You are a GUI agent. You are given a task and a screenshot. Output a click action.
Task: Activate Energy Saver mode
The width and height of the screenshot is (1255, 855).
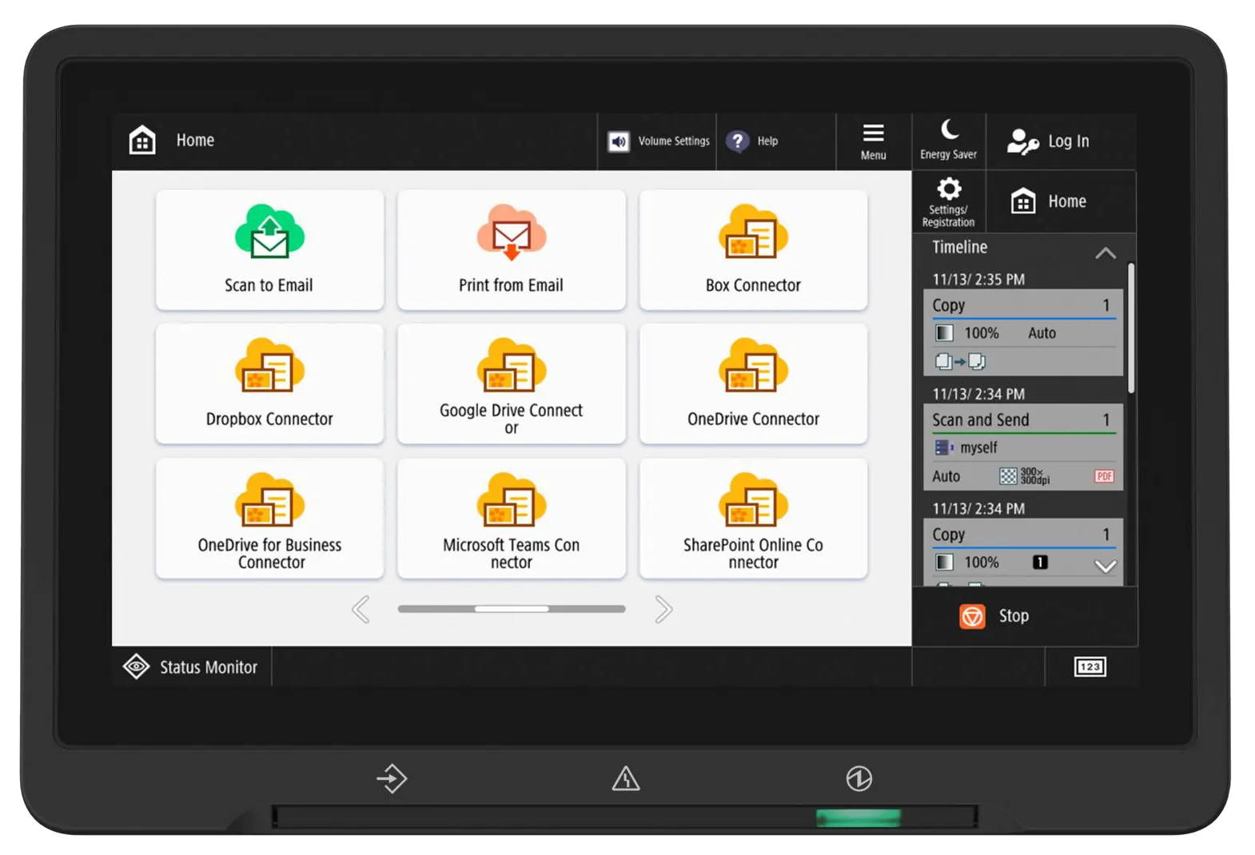tap(949, 141)
